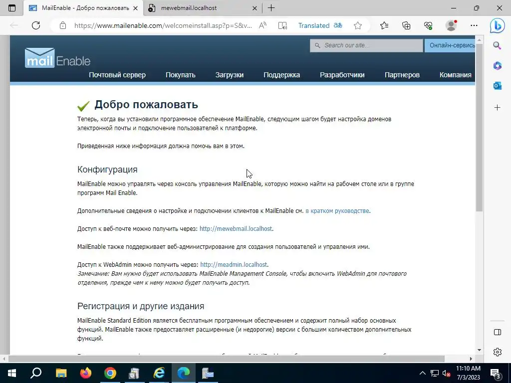This screenshot has height=383, width=511.
Task: Follow the в кратком руководстве link
Action: (x=337, y=211)
